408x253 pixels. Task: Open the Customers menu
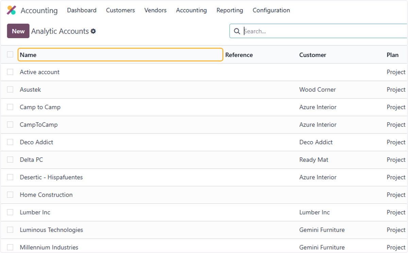pos(120,10)
